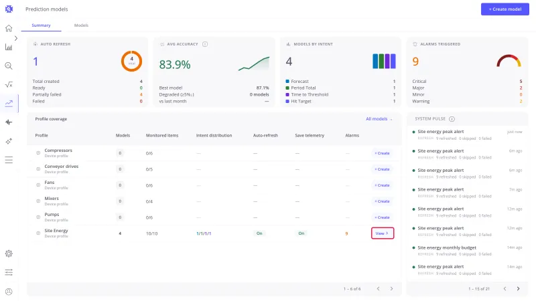The height and width of the screenshot is (301, 536).
Task: Open the prediction trend-line sidebar icon
Action: click(x=9, y=104)
